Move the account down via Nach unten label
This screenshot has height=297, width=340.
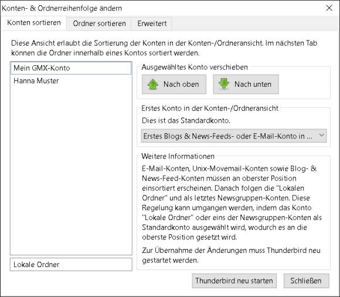[x=253, y=85]
